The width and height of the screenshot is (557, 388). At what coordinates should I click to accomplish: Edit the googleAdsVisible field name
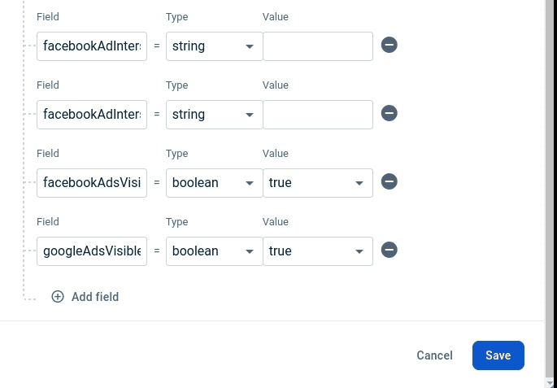[x=92, y=251]
